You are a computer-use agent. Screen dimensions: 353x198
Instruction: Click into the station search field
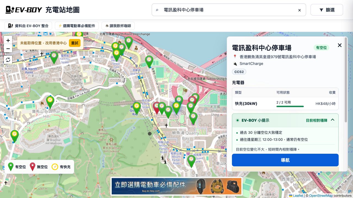click(229, 10)
